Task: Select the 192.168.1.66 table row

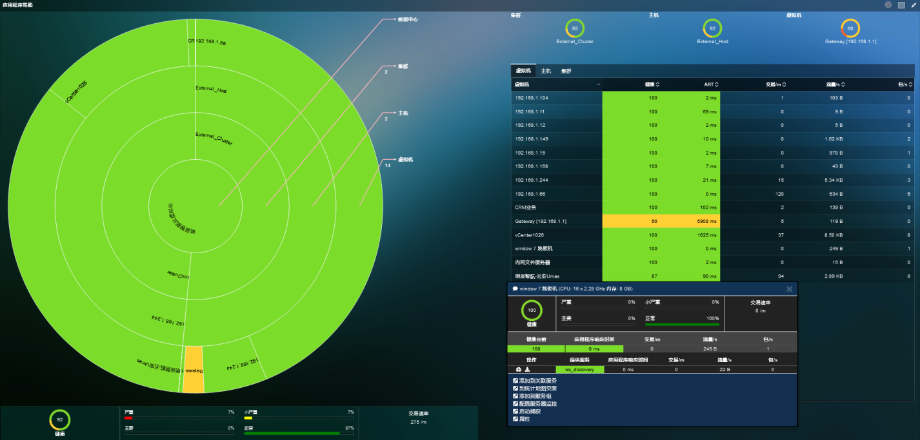Action: (x=712, y=194)
